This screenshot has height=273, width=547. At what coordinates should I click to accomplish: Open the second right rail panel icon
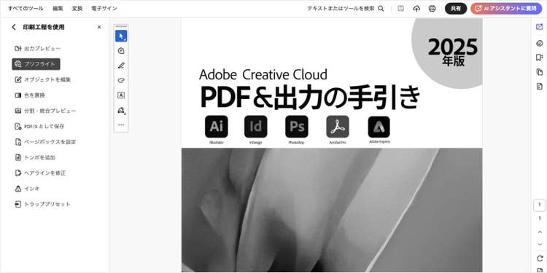tap(539, 43)
